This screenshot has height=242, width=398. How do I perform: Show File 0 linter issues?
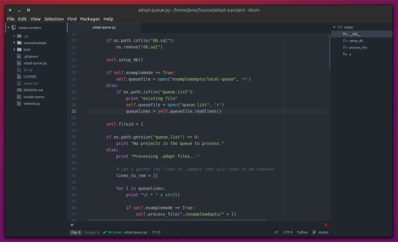point(76,232)
